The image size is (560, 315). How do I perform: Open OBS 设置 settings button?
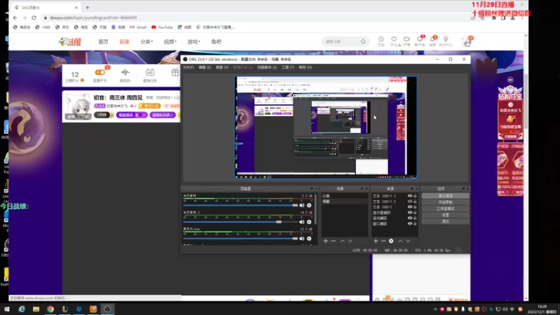[445, 215]
